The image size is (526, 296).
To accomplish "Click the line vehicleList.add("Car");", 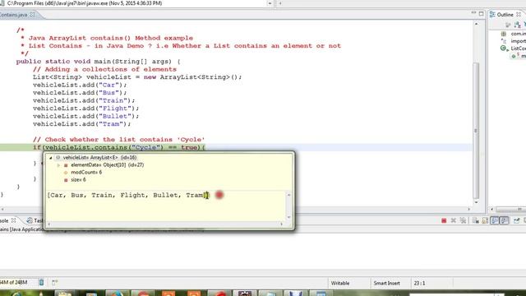I will (x=80, y=85).
